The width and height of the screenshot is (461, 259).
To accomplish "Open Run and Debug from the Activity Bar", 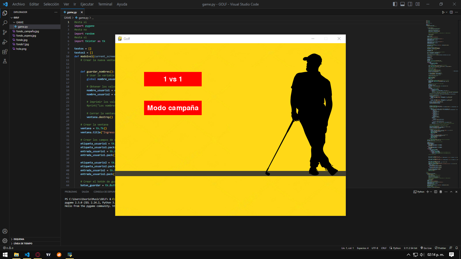I will click(5, 42).
